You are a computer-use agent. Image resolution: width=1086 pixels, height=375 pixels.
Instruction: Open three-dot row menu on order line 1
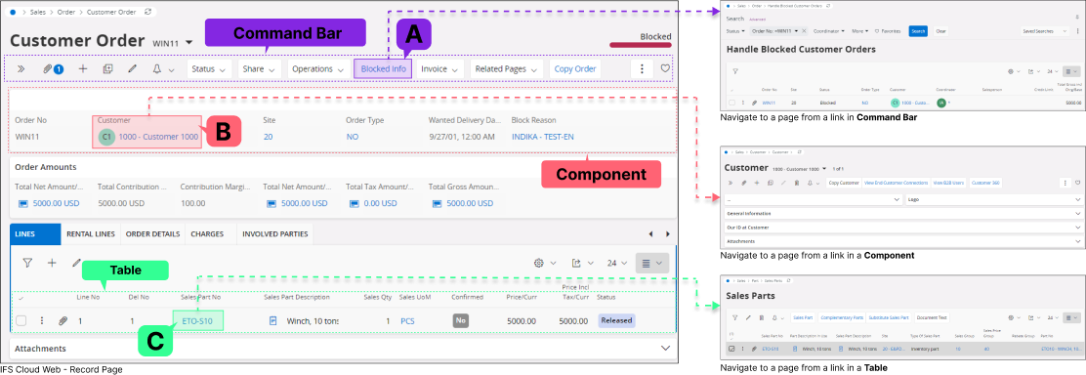(x=42, y=321)
